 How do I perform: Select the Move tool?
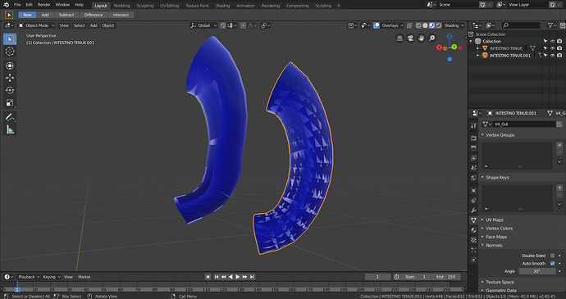tap(10, 78)
